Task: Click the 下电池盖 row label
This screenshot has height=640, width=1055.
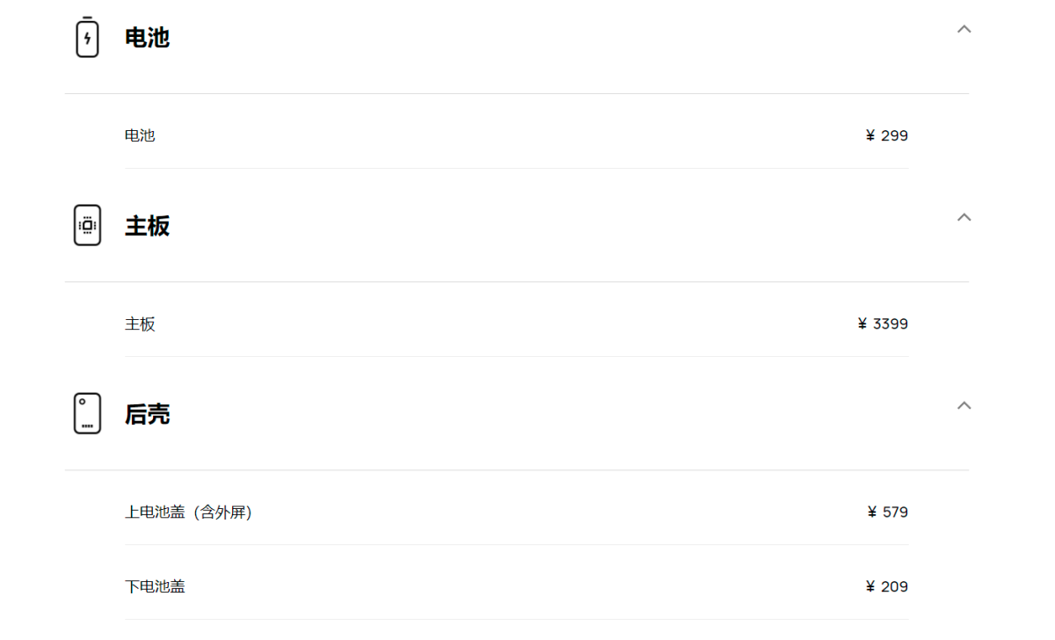Action: 155,586
